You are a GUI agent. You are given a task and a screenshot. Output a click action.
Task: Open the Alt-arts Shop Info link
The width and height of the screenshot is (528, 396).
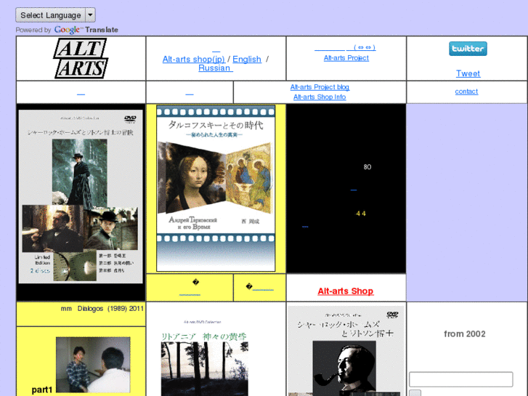pyautogui.click(x=320, y=97)
